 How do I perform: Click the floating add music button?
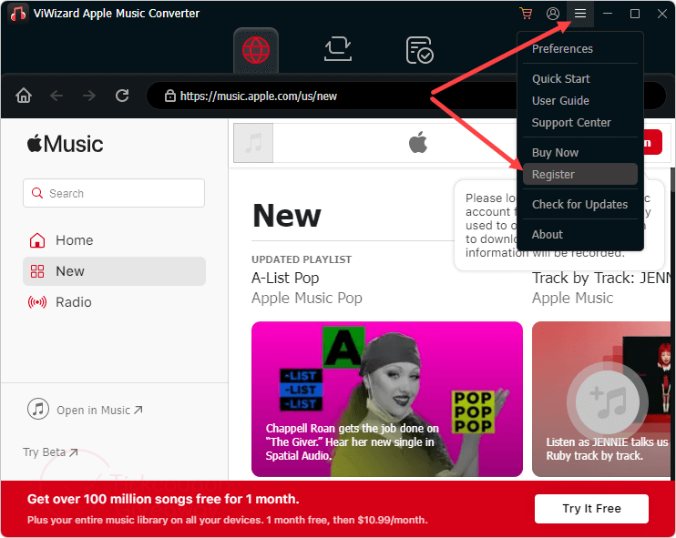608,402
